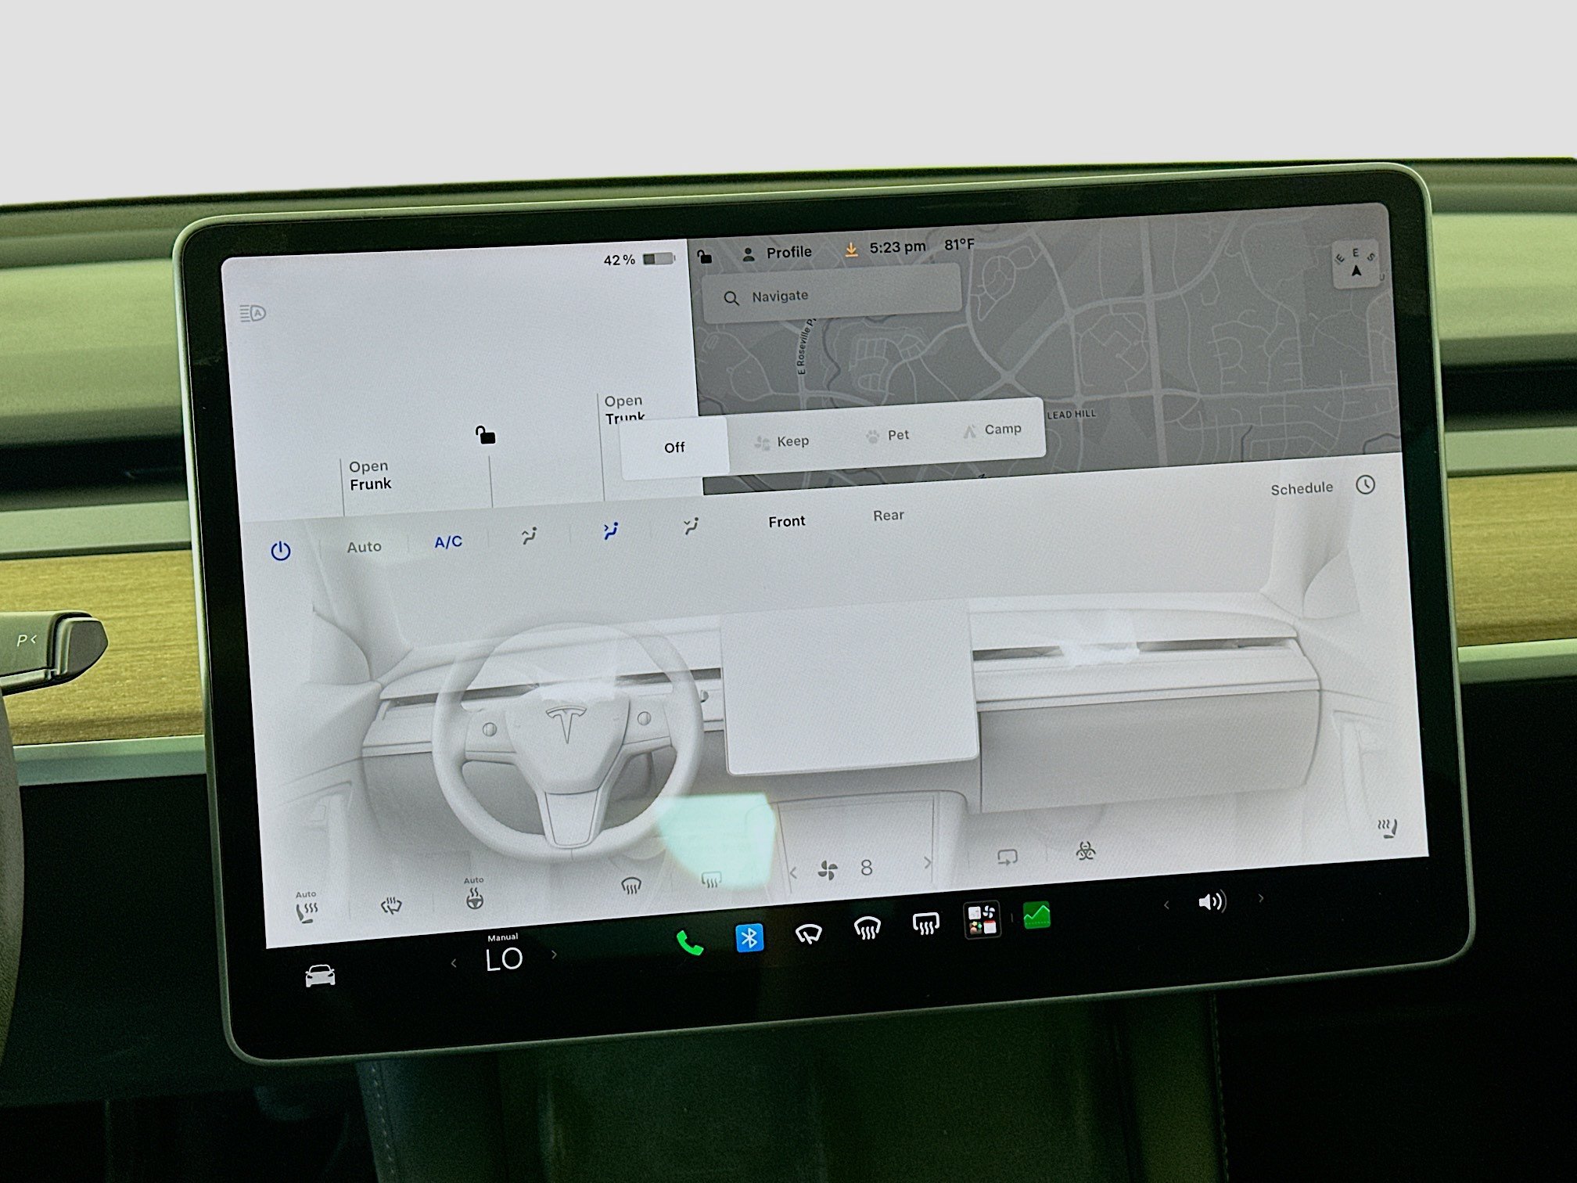Open the Bluetooth app in the dock
Image resolution: width=1577 pixels, height=1183 pixels.
click(x=749, y=937)
